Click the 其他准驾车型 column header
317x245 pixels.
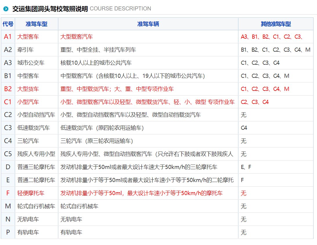(276, 24)
